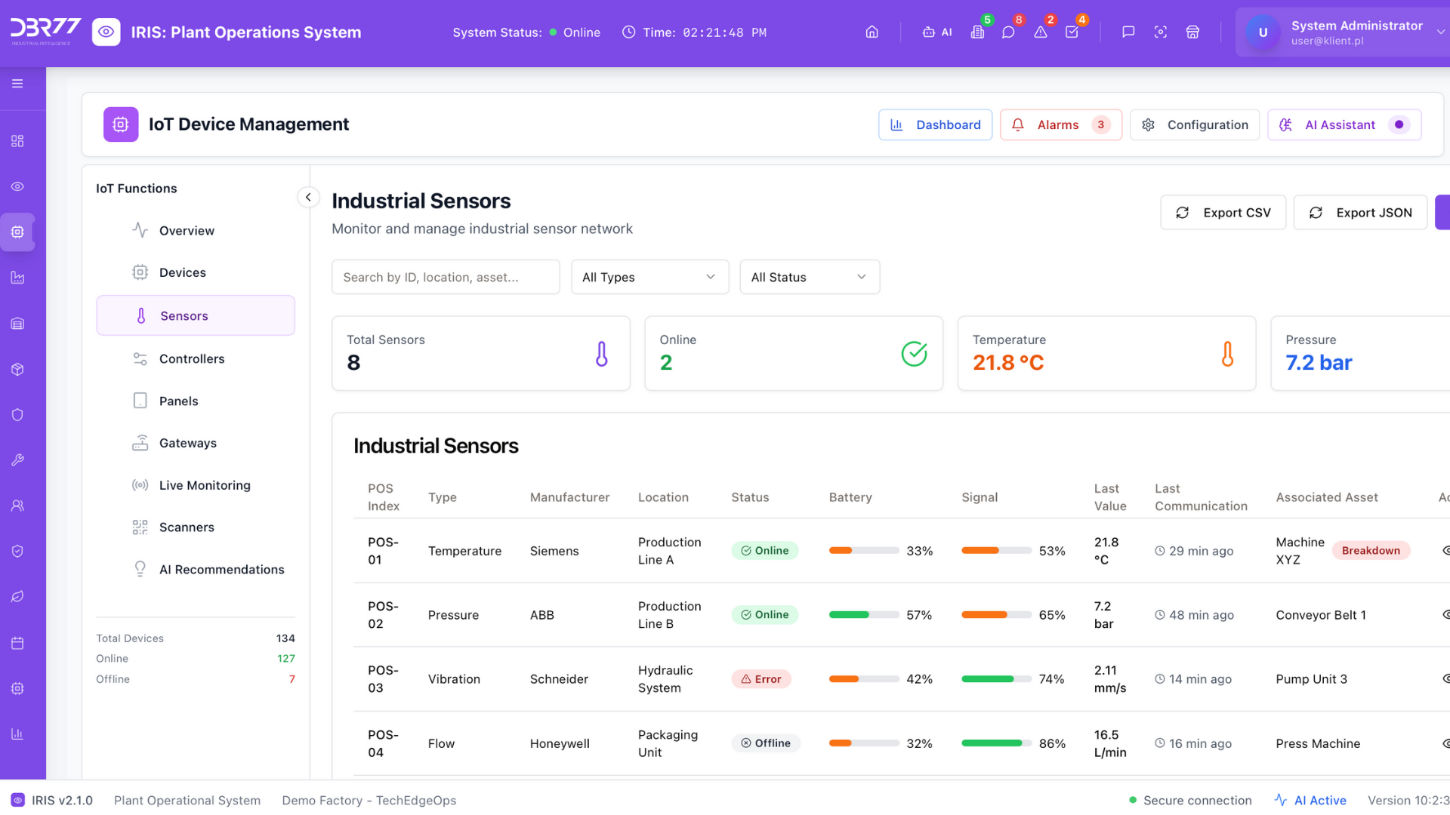The width and height of the screenshot is (1450, 815).
Task: View POS-01 sensor details eye icon
Action: [x=1445, y=550]
